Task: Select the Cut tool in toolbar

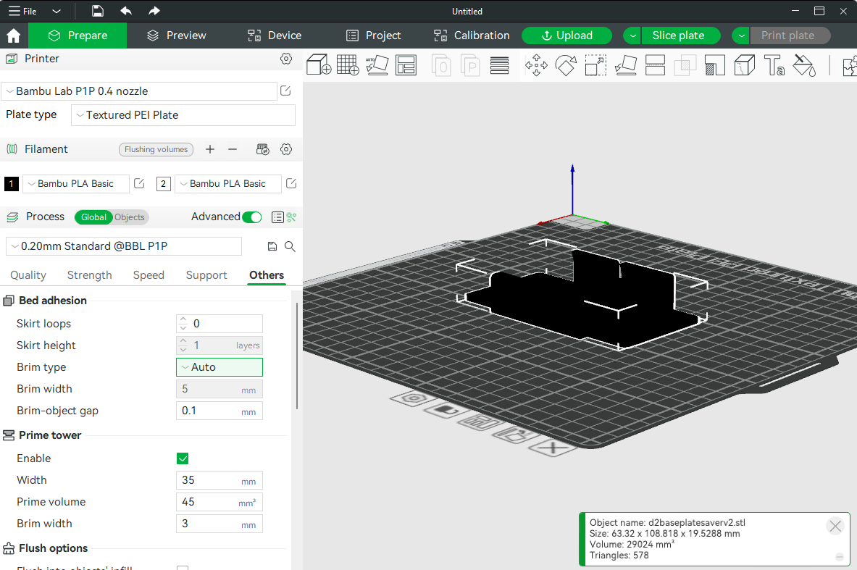Action: point(655,65)
